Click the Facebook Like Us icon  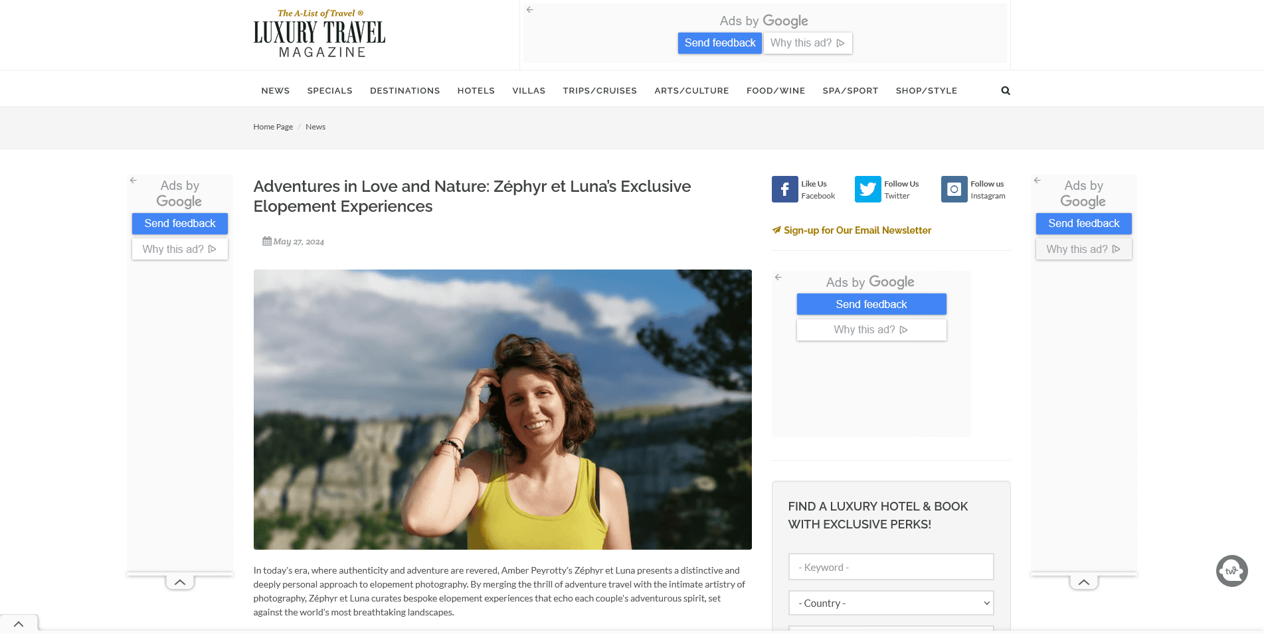click(784, 189)
